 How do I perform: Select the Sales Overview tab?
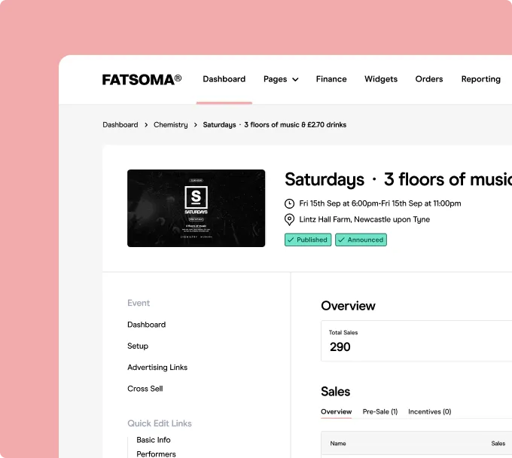point(337,411)
